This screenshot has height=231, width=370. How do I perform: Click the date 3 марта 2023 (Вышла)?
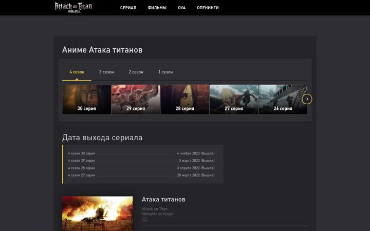197,161
